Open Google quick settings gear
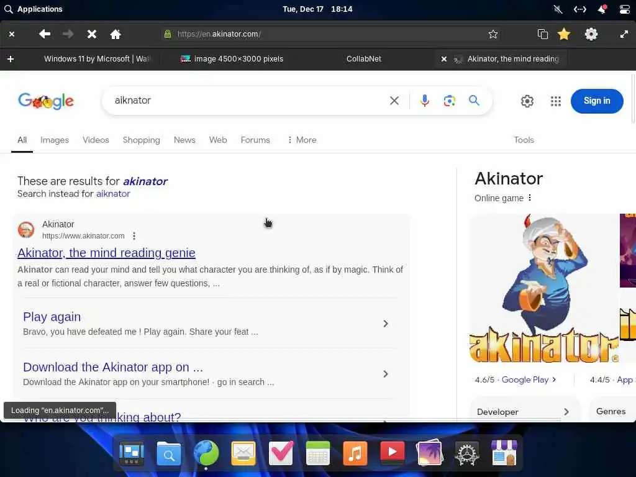This screenshot has height=477, width=636. click(527, 101)
